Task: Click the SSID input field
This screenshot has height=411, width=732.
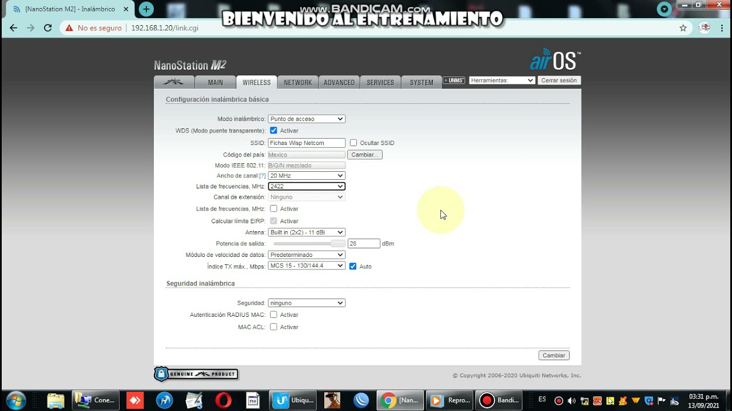Action: tap(307, 143)
